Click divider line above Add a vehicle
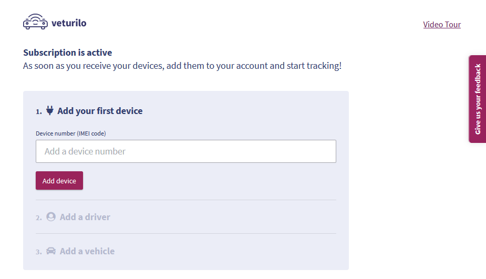 coord(186,233)
